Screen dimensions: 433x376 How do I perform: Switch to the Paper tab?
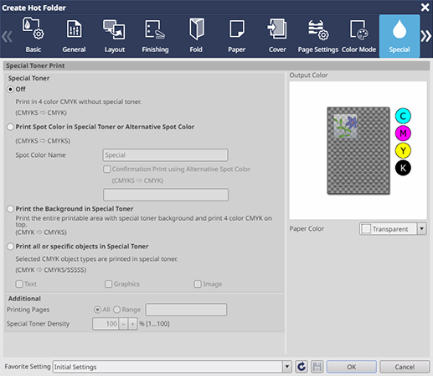237,36
